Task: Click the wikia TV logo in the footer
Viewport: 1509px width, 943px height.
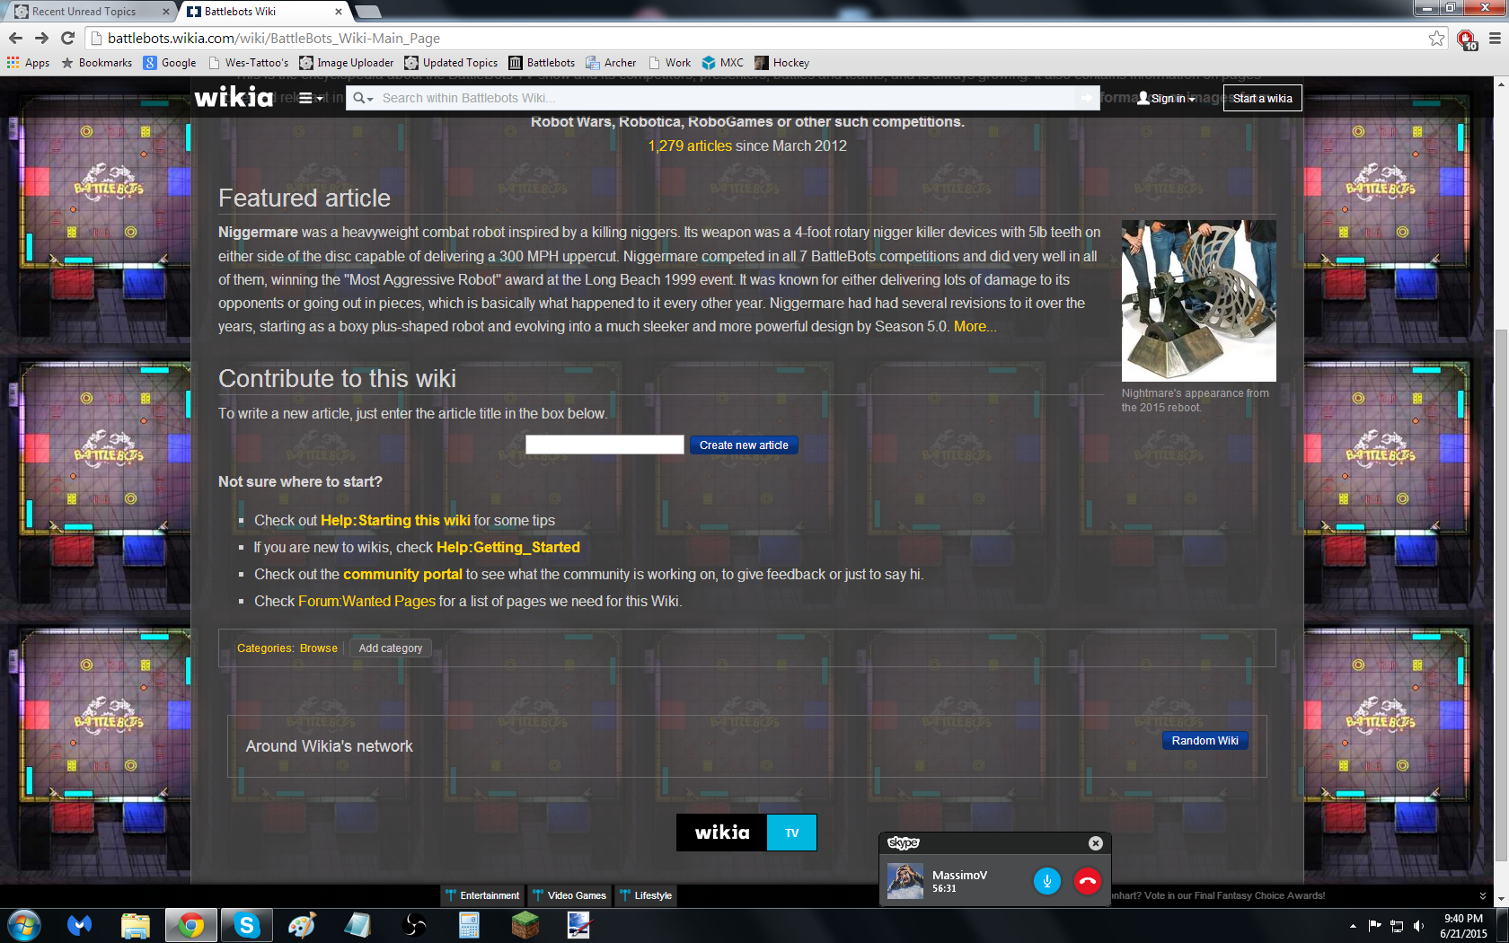Action: (746, 833)
